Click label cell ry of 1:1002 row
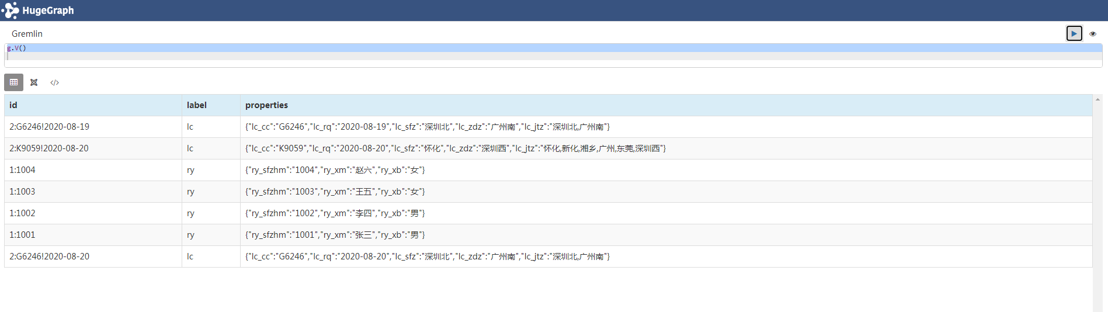The image size is (1108, 312). click(x=211, y=213)
